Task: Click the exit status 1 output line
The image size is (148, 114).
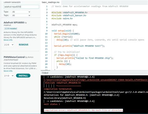Action: (52, 104)
